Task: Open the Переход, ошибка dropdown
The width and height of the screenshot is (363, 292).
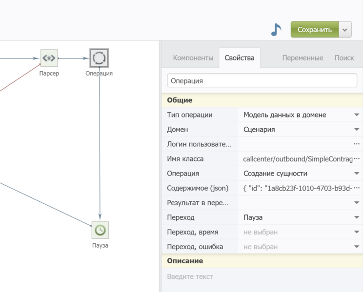Action: [x=357, y=247]
